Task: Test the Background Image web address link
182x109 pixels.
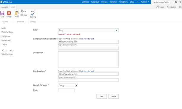Action: (x=86, y=39)
